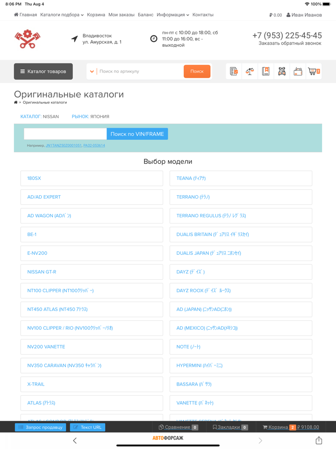
Task: Click the ₽ 0.00 balance indicator
Action: (x=276, y=15)
